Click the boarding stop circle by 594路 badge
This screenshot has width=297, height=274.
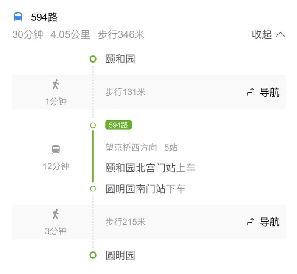[x=93, y=125]
